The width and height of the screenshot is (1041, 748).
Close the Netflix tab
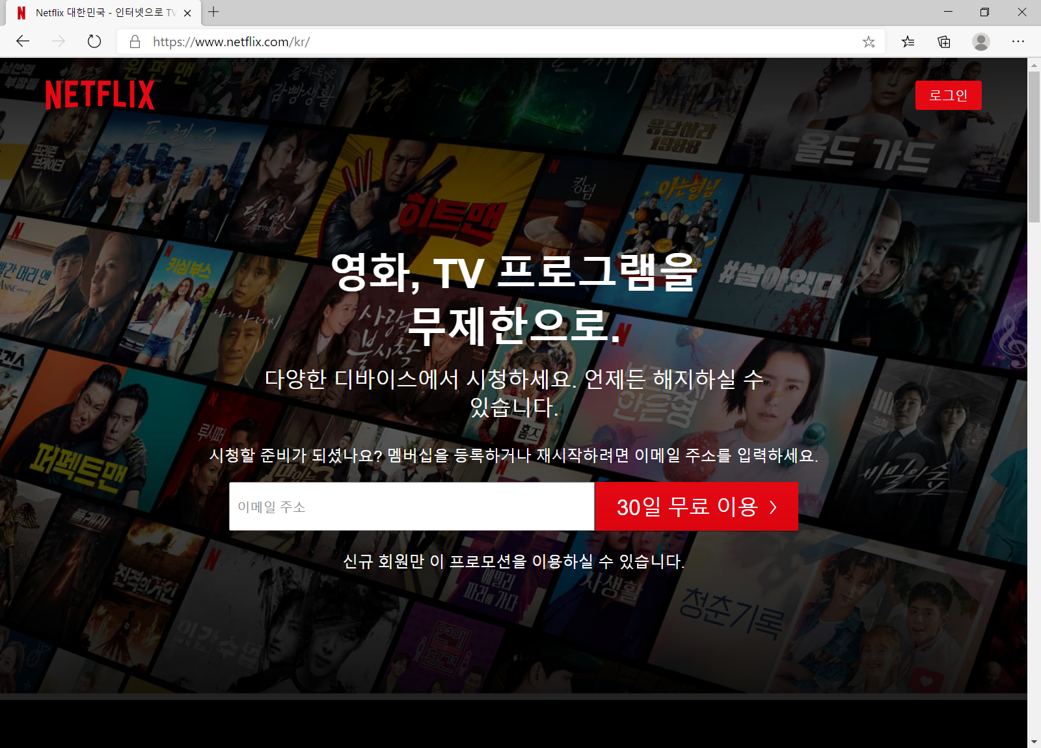click(x=187, y=13)
